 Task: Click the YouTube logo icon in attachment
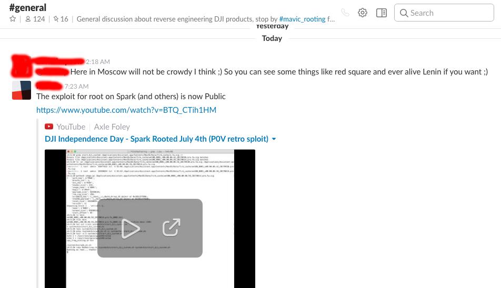point(49,127)
